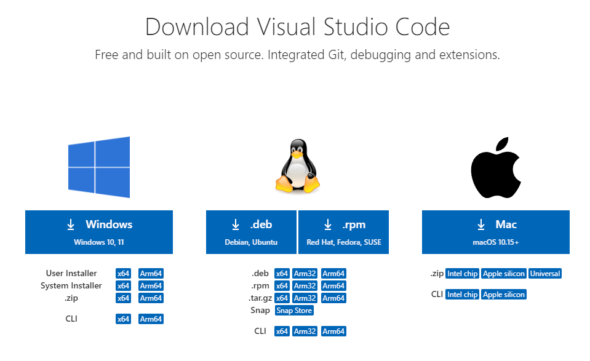The image size is (590, 361).
Task: Click the Windows logo icon
Action: pyautogui.click(x=99, y=167)
